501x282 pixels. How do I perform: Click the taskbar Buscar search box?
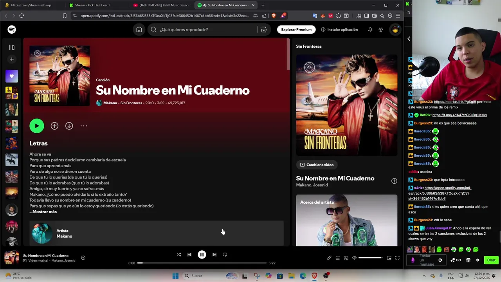pyautogui.click(x=211, y=276)
